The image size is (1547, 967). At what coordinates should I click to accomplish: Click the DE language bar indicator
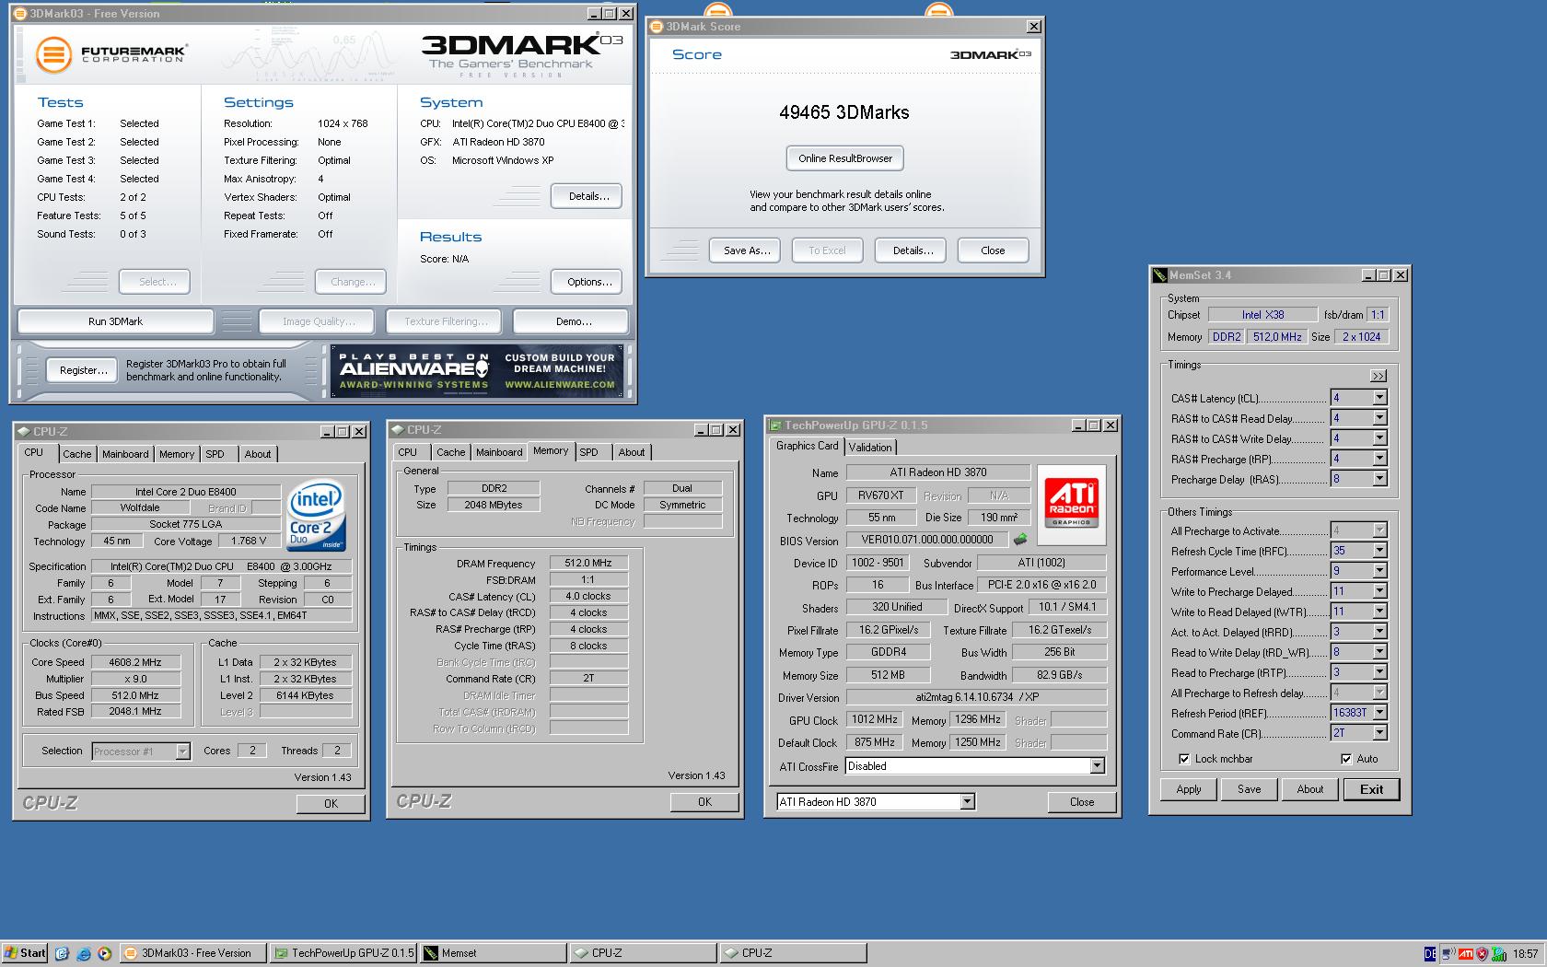tap(1429, 954)
